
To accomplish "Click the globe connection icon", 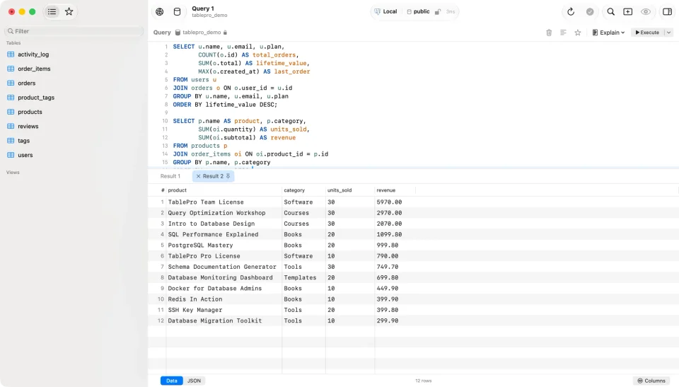I will coord(160,12).
